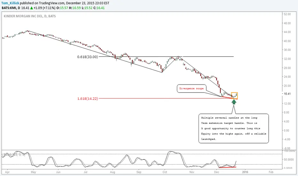Click the word 'Launchpad.' in the annotation
298x176 pixels.
tap(209, 139)
